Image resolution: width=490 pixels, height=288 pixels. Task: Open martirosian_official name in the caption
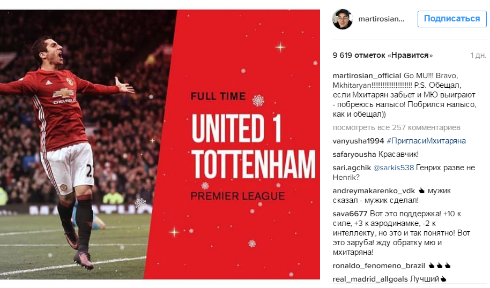(367, 76)
